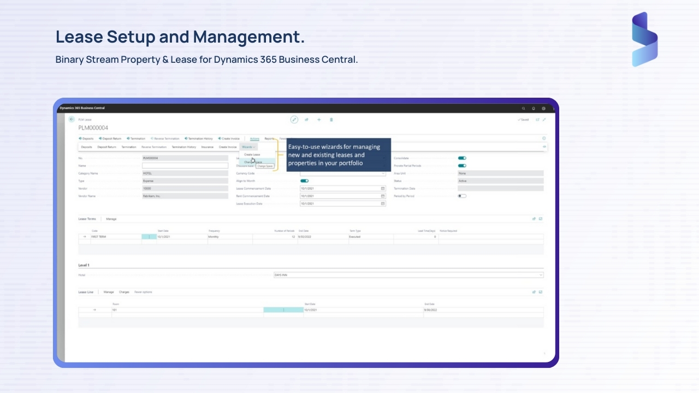Open lease page in new window icon
Viewport: 699px width, 393px height.
click(537, 120)
